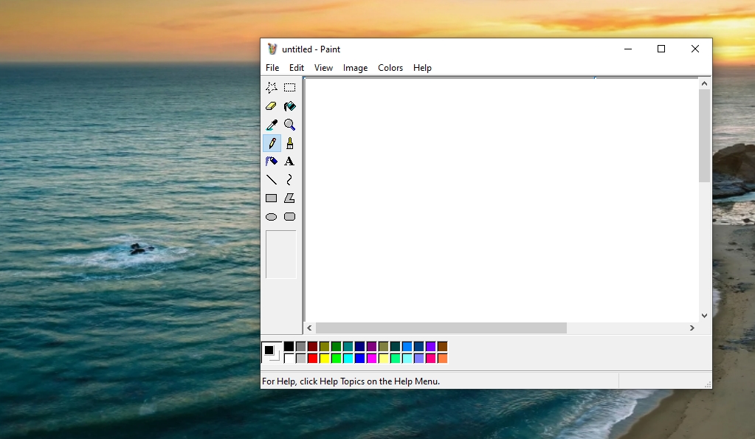Viewport: 755px width, 439px height.
Task: Maximize the Paint window
Action: (661, 49)
